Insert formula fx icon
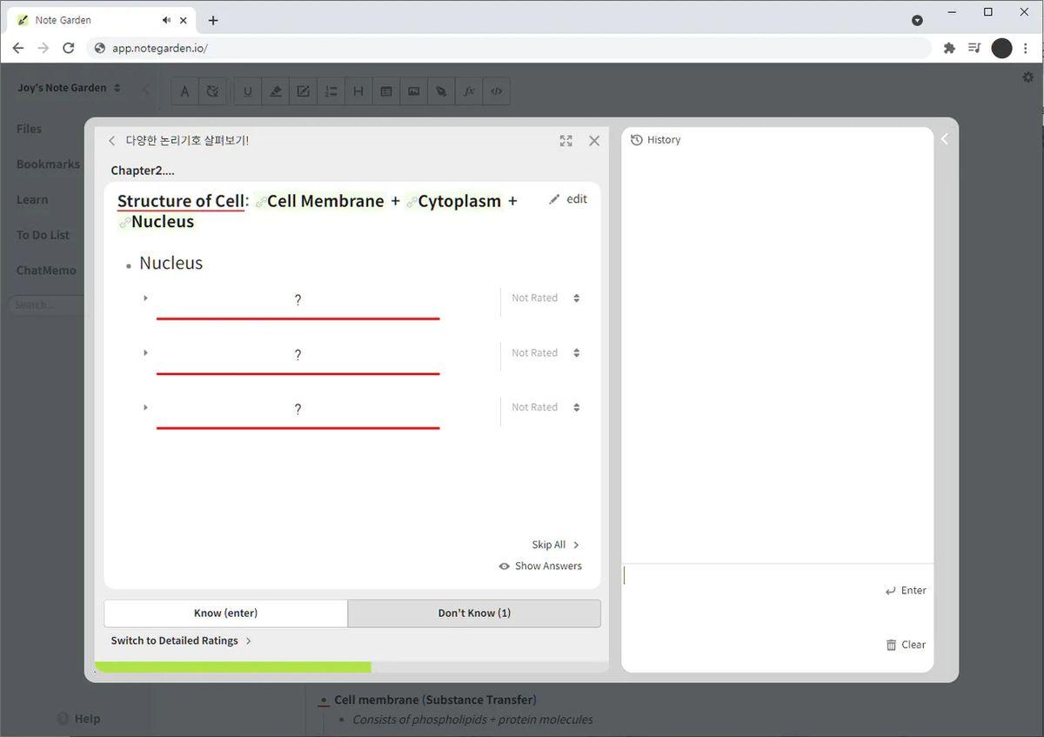1044x737 pixels. click(469, 90)
